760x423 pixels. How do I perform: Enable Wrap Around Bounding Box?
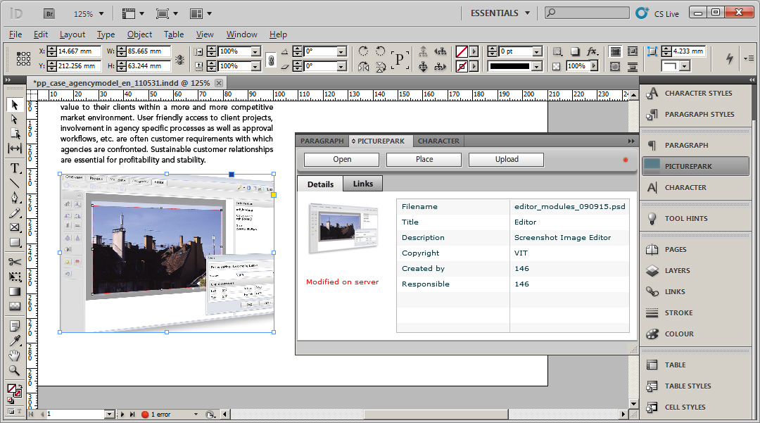pos(633,51)
